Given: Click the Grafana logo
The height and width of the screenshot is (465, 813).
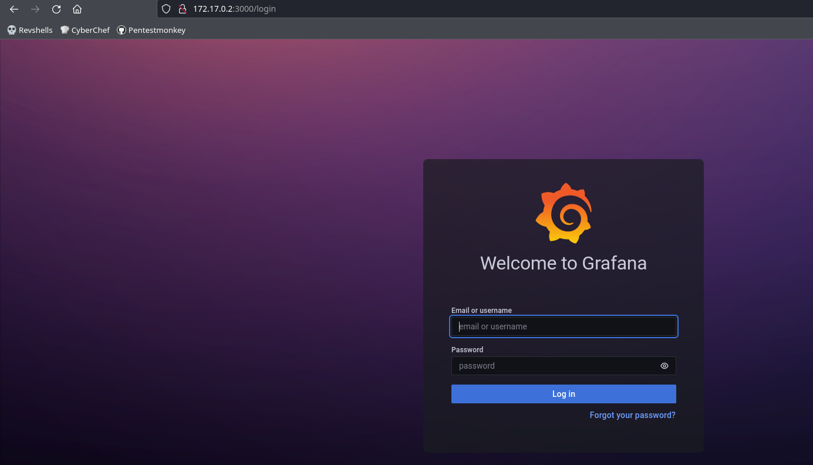Looking at the screenshot, I should click(564, 213).
